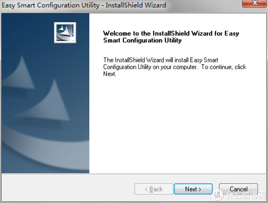The height and width of the screenshot is (203, 268).
Task: Click the title bar text of the wizard
Action: (84, 5)
